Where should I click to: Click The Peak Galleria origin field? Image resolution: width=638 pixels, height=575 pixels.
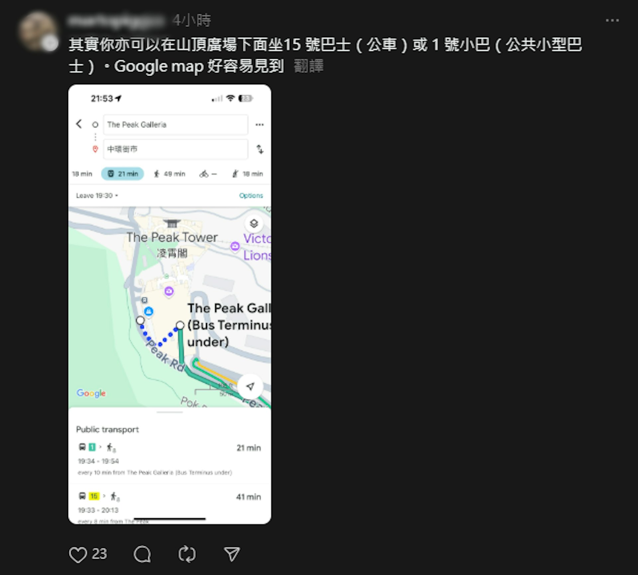[175, 124]
